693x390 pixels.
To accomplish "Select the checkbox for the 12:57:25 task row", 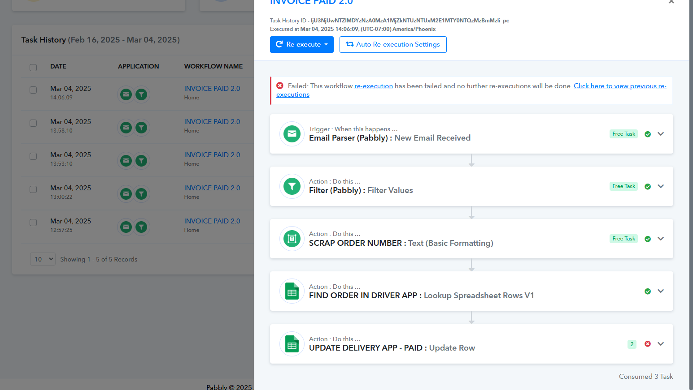I will (33, 223).
